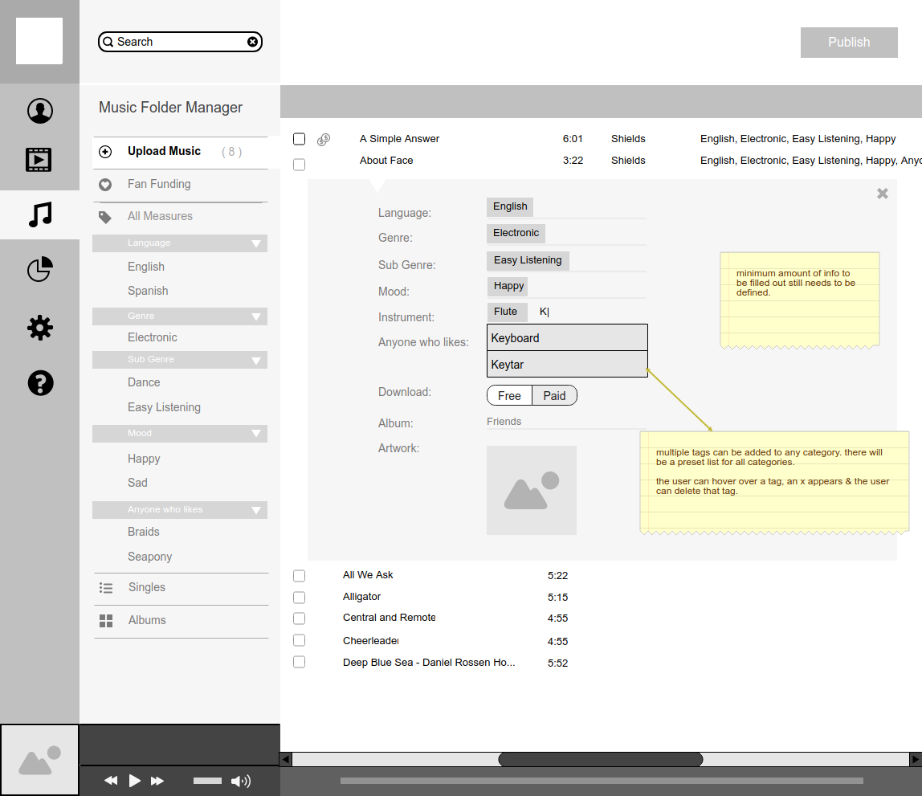The image size is (922, 796).
Task: Filter by Dance sub genre
Action: click(144, 382)
